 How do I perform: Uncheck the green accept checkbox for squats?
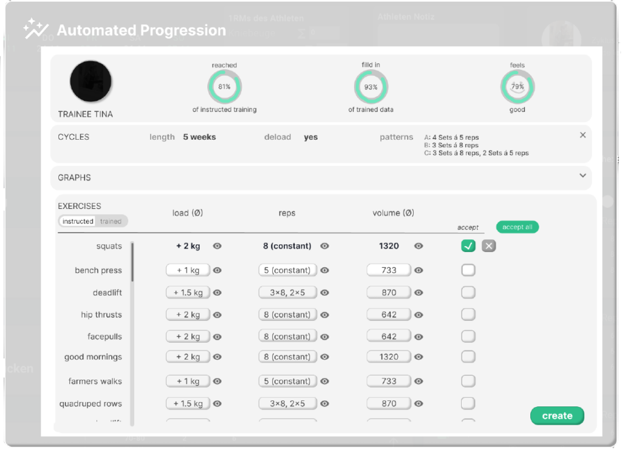tap(468, 246)
